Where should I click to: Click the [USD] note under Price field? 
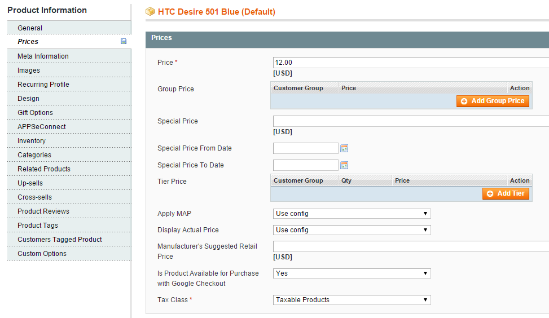(283, 73)
